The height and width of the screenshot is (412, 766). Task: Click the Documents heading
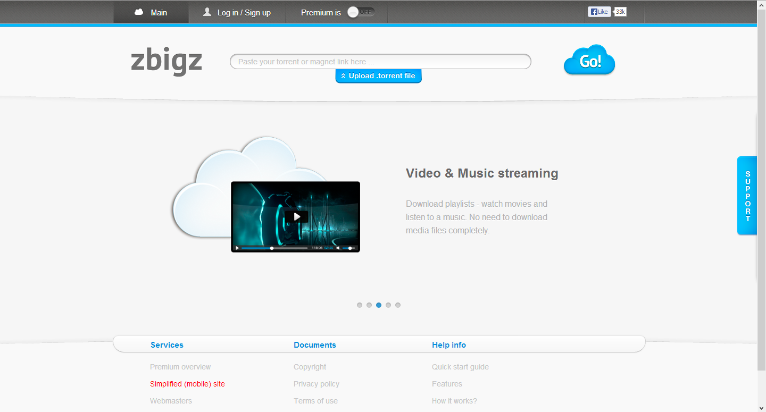(315, 345)
